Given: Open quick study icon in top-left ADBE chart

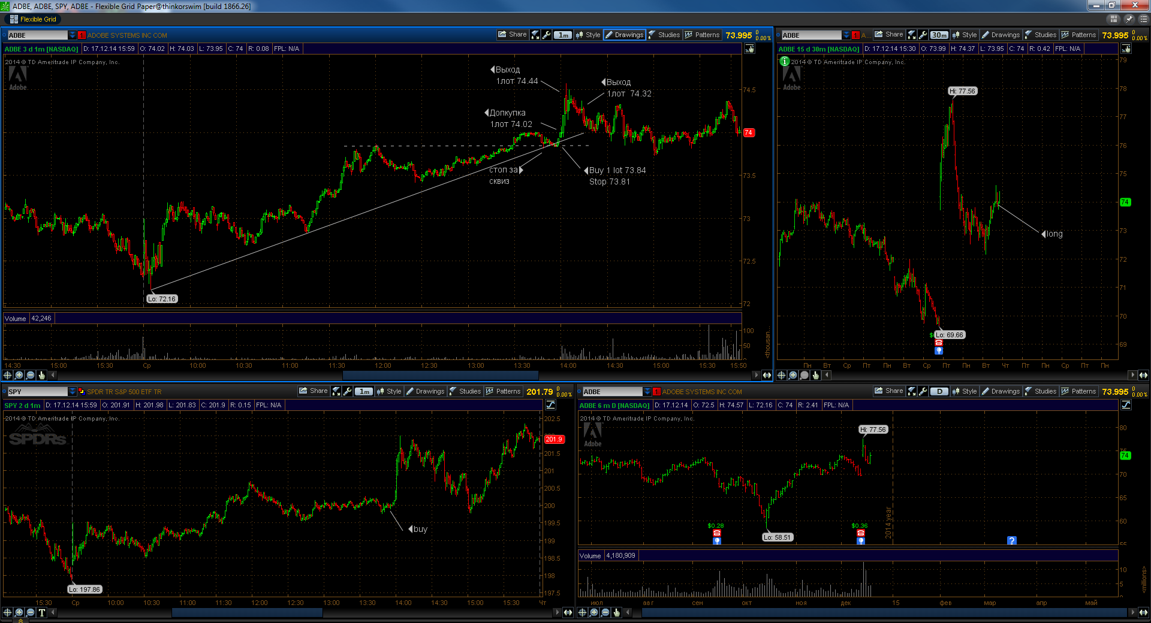Looking at the screenshot, I should pyautogui.click(x=535, y=35).
